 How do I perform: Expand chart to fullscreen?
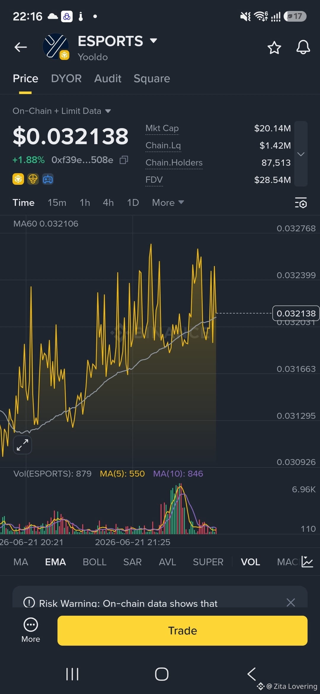click(x=23, y=445)
